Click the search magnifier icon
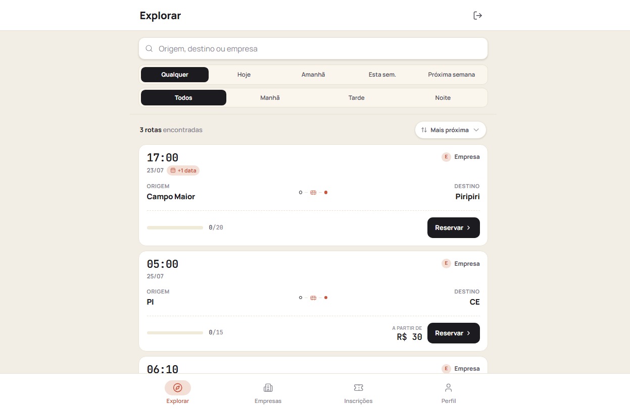The height and width of the screenshot is (409, 630). [x=149, y=49]
